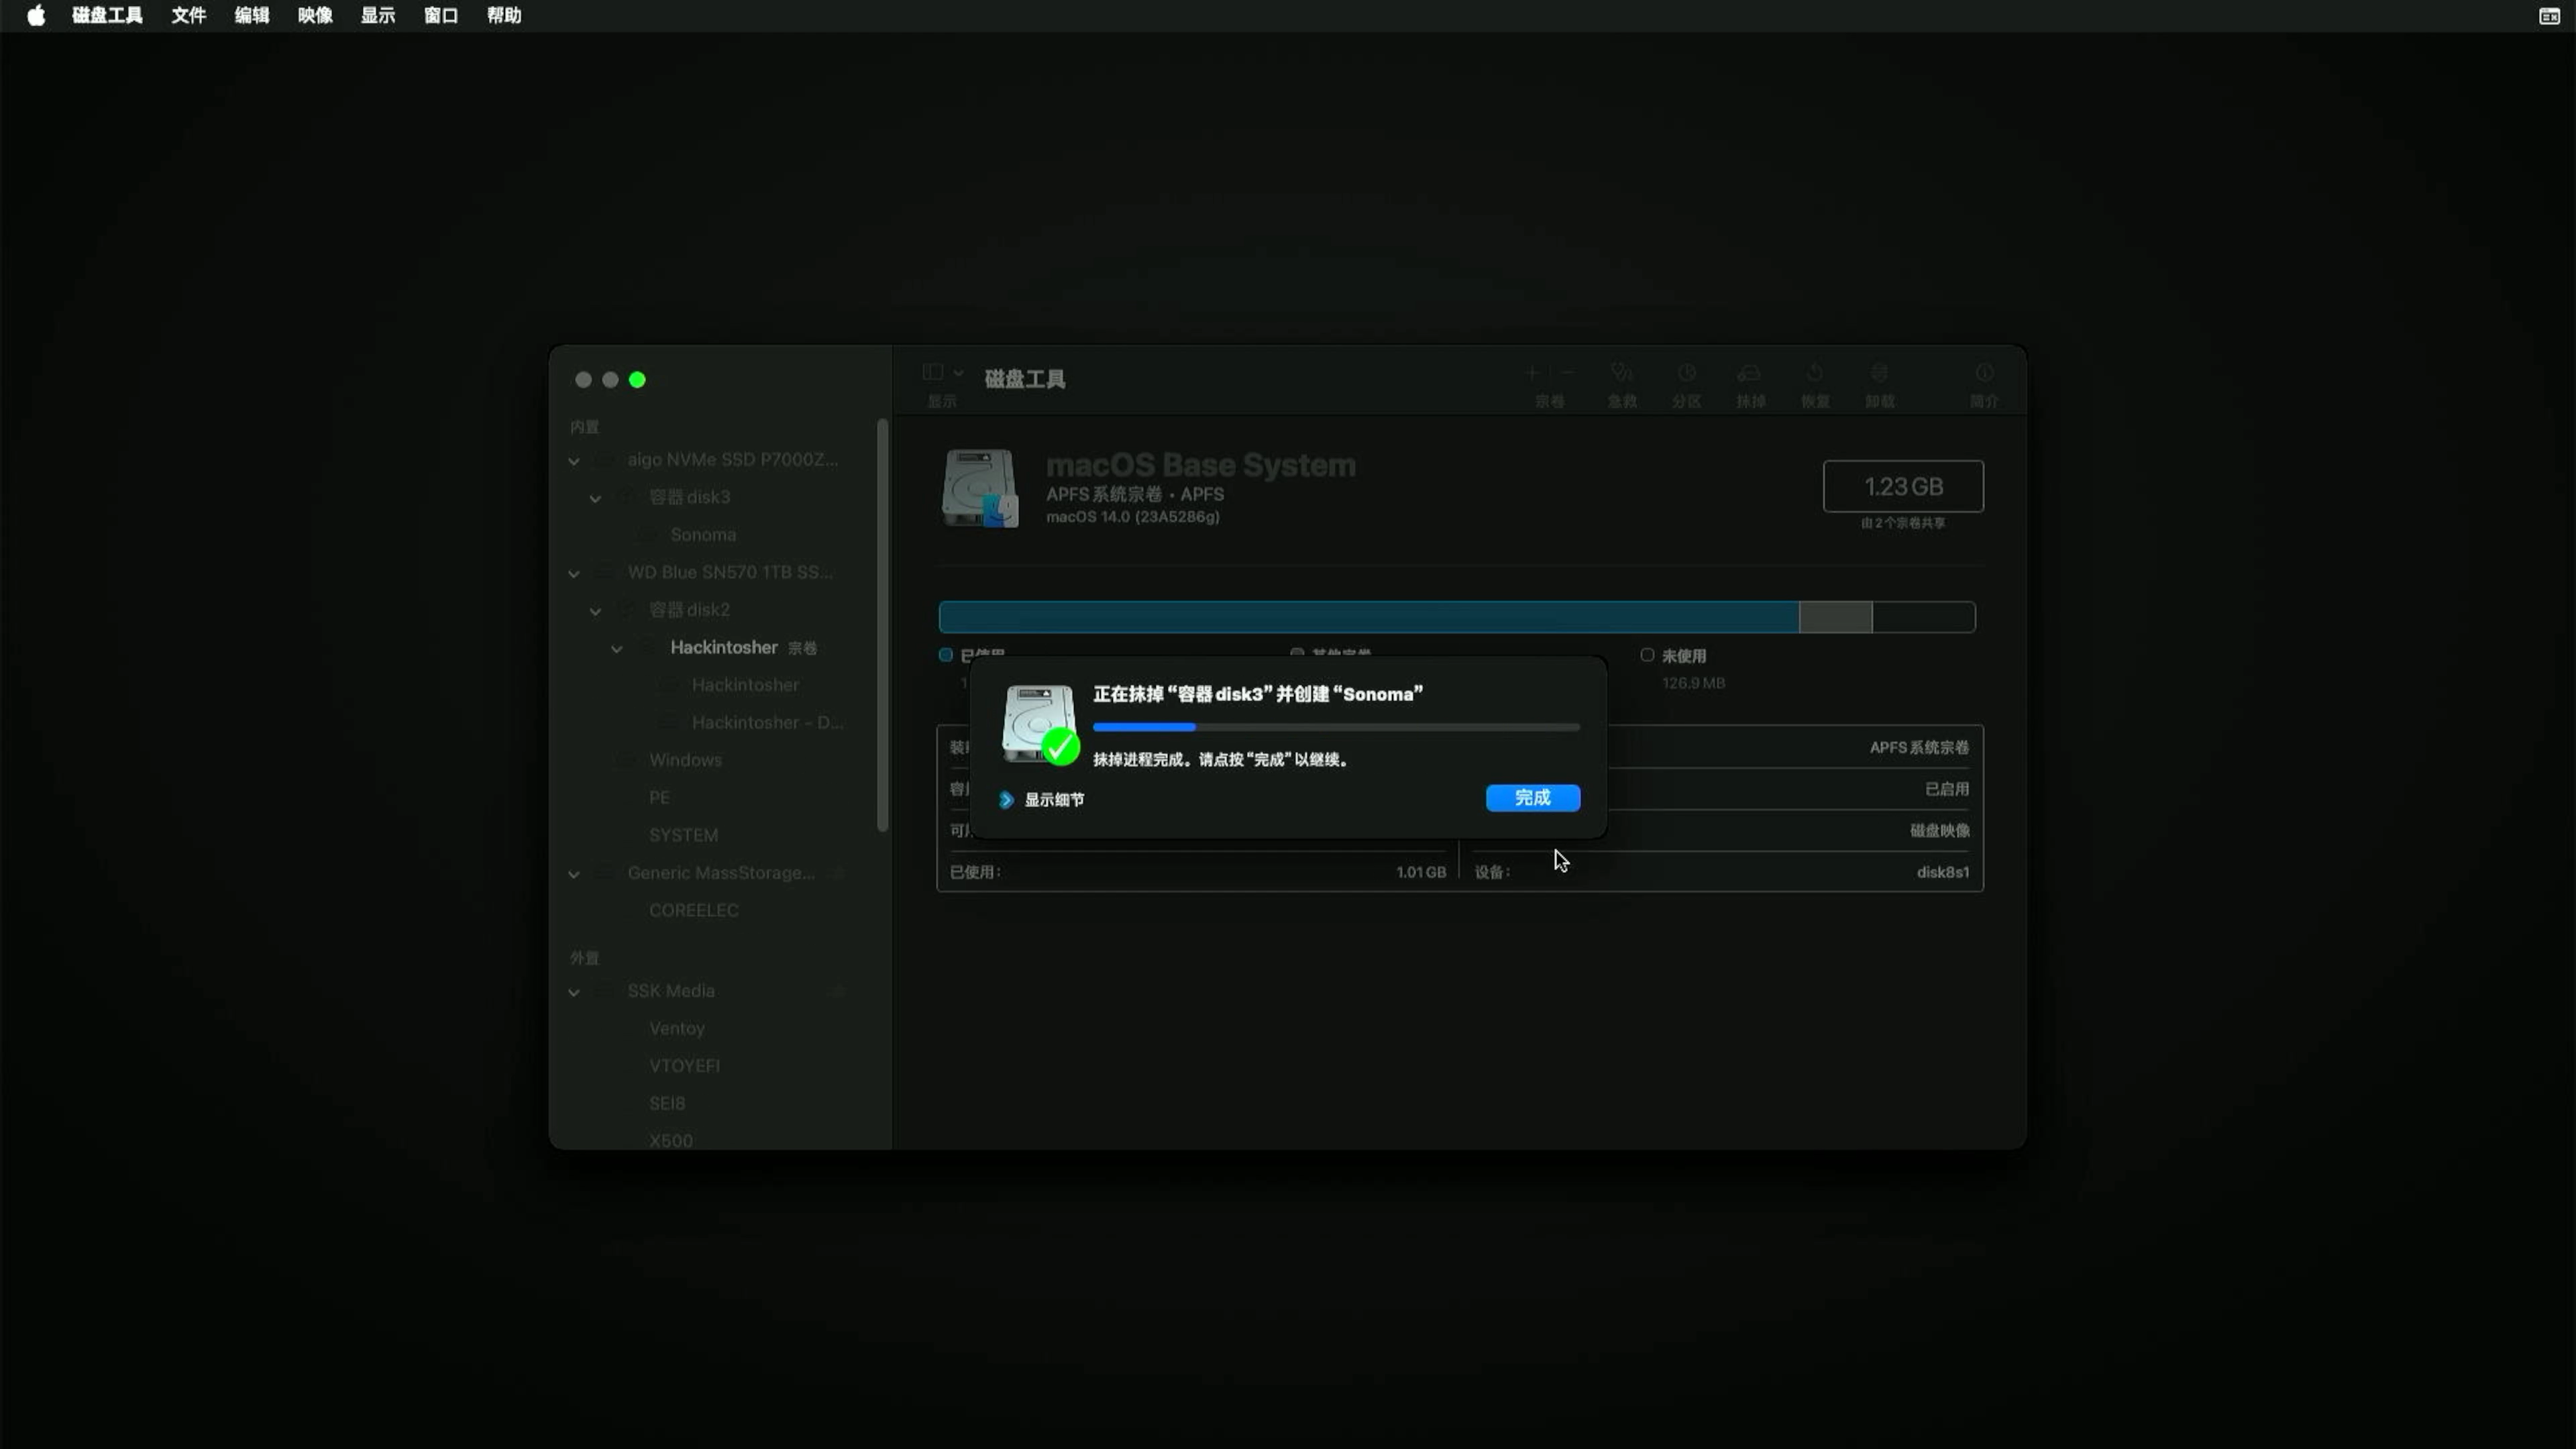Screen dimensions: 2576x1449
Task: Collapse the Hackintosher 宗卷 group
Action: coord(617,649)
